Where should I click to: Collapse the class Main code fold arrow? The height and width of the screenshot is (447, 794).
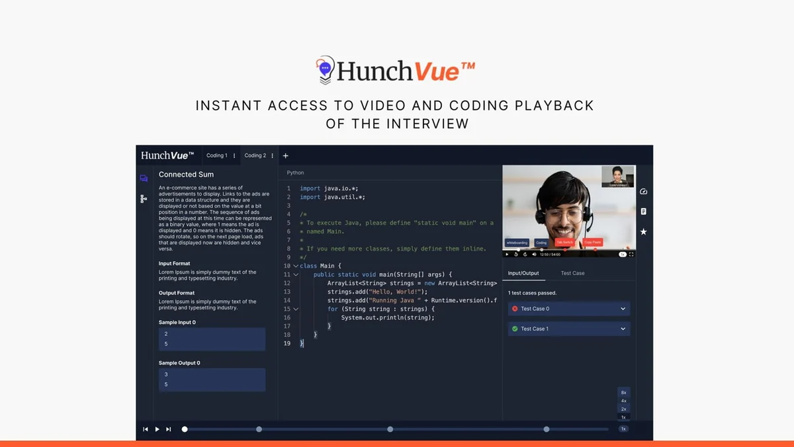tap(296, 266)
